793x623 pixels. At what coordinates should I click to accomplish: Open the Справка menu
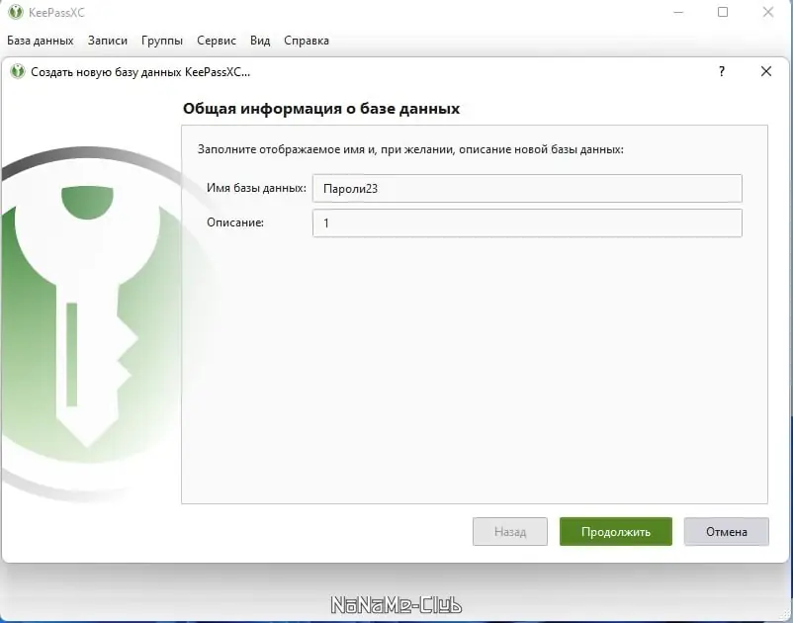(307, 41)
